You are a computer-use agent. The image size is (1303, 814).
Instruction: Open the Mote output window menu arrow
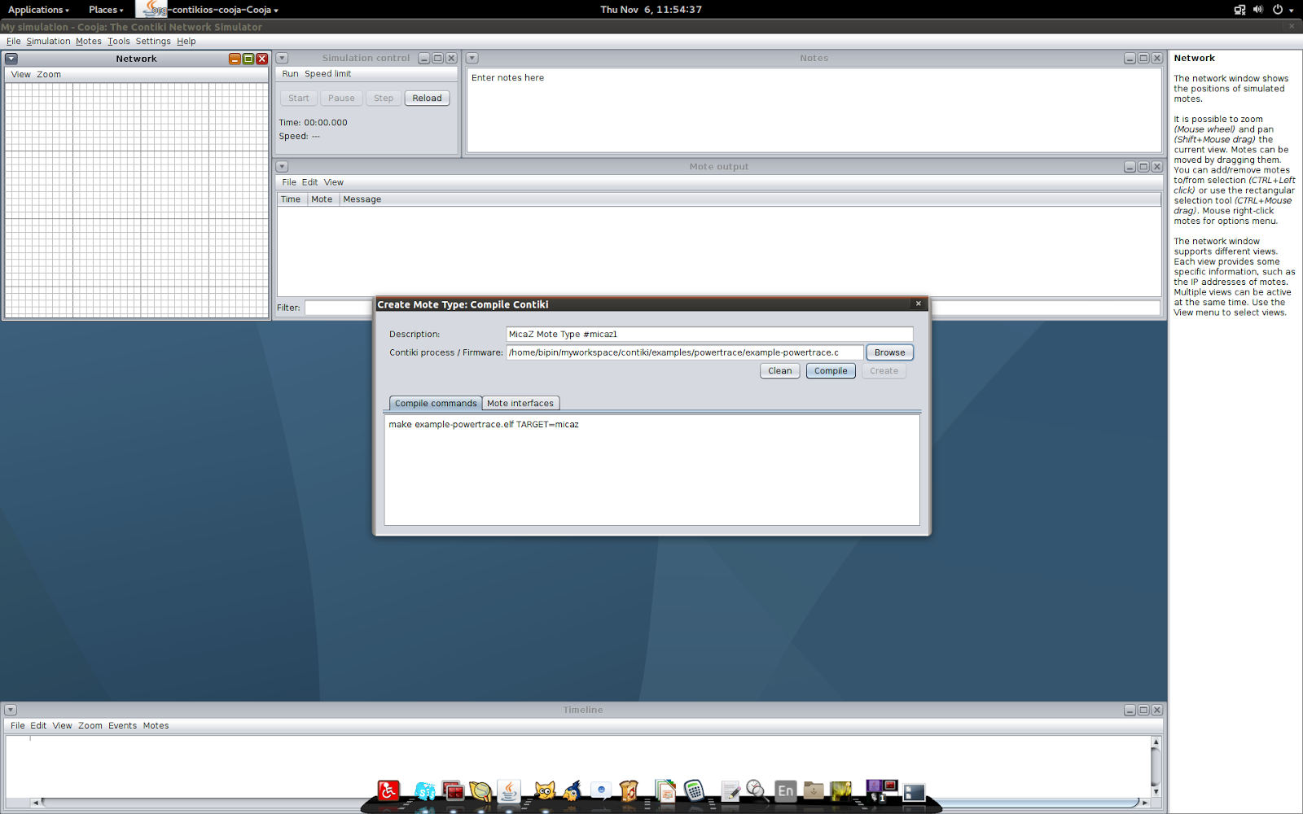[x=282, y=167]
